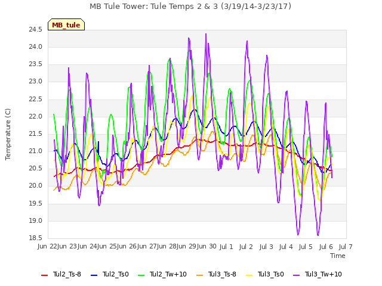Click the 21.0 y-axis tick label
The width and height of the screenshot is (382, 286).
click(35, 151)
